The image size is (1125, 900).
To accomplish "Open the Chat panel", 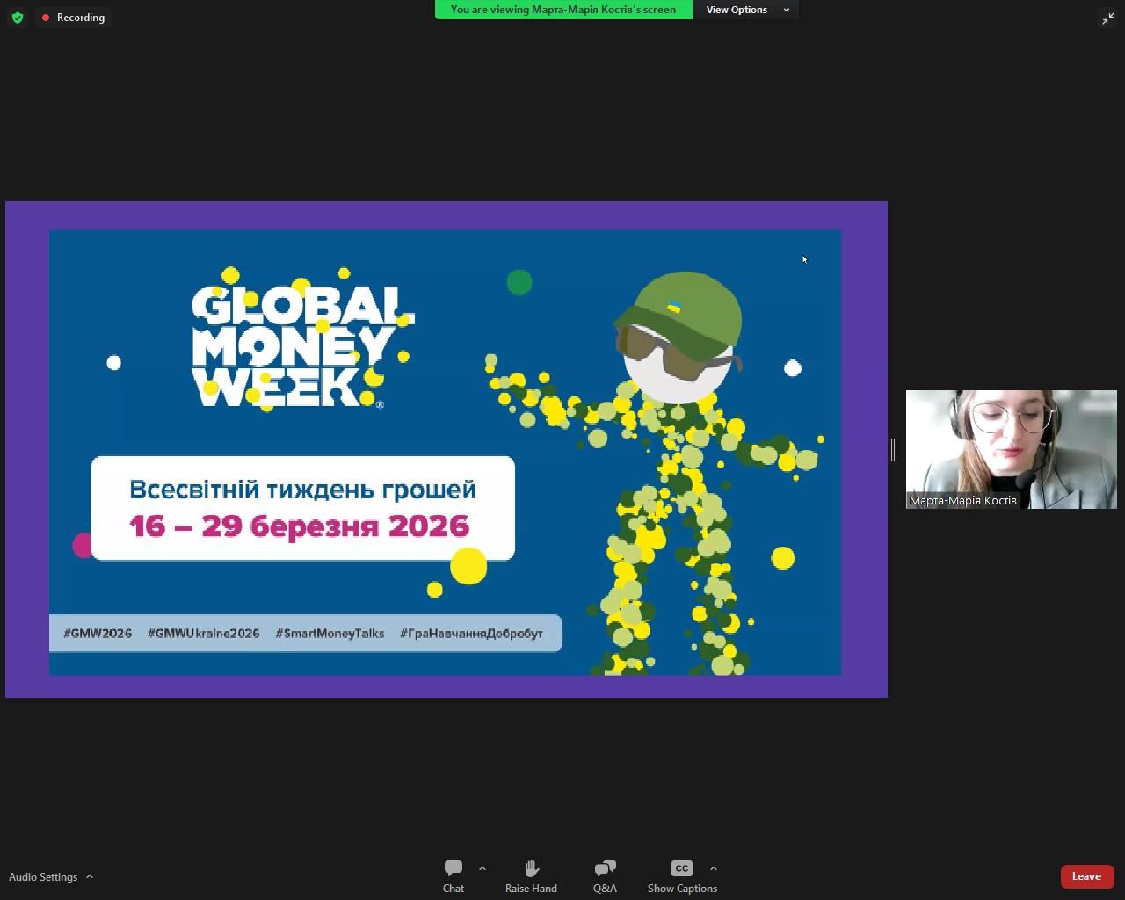I will (x=454, y=876).
